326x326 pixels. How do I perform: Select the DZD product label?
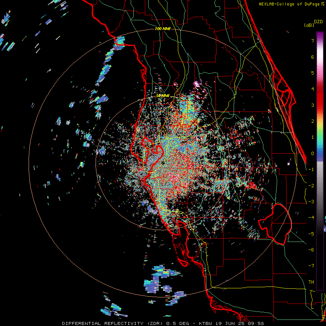coord(318,22)
